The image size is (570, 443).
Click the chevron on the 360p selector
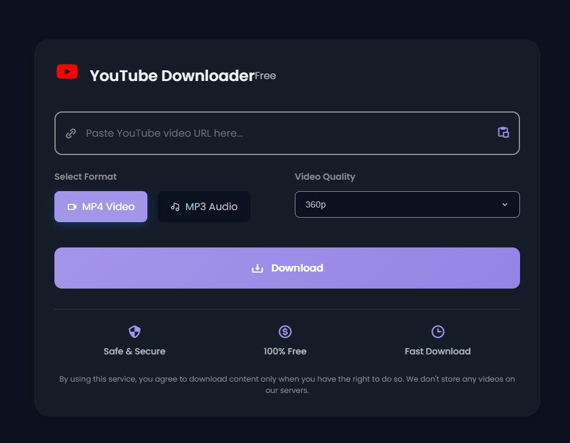click(505, 204)
